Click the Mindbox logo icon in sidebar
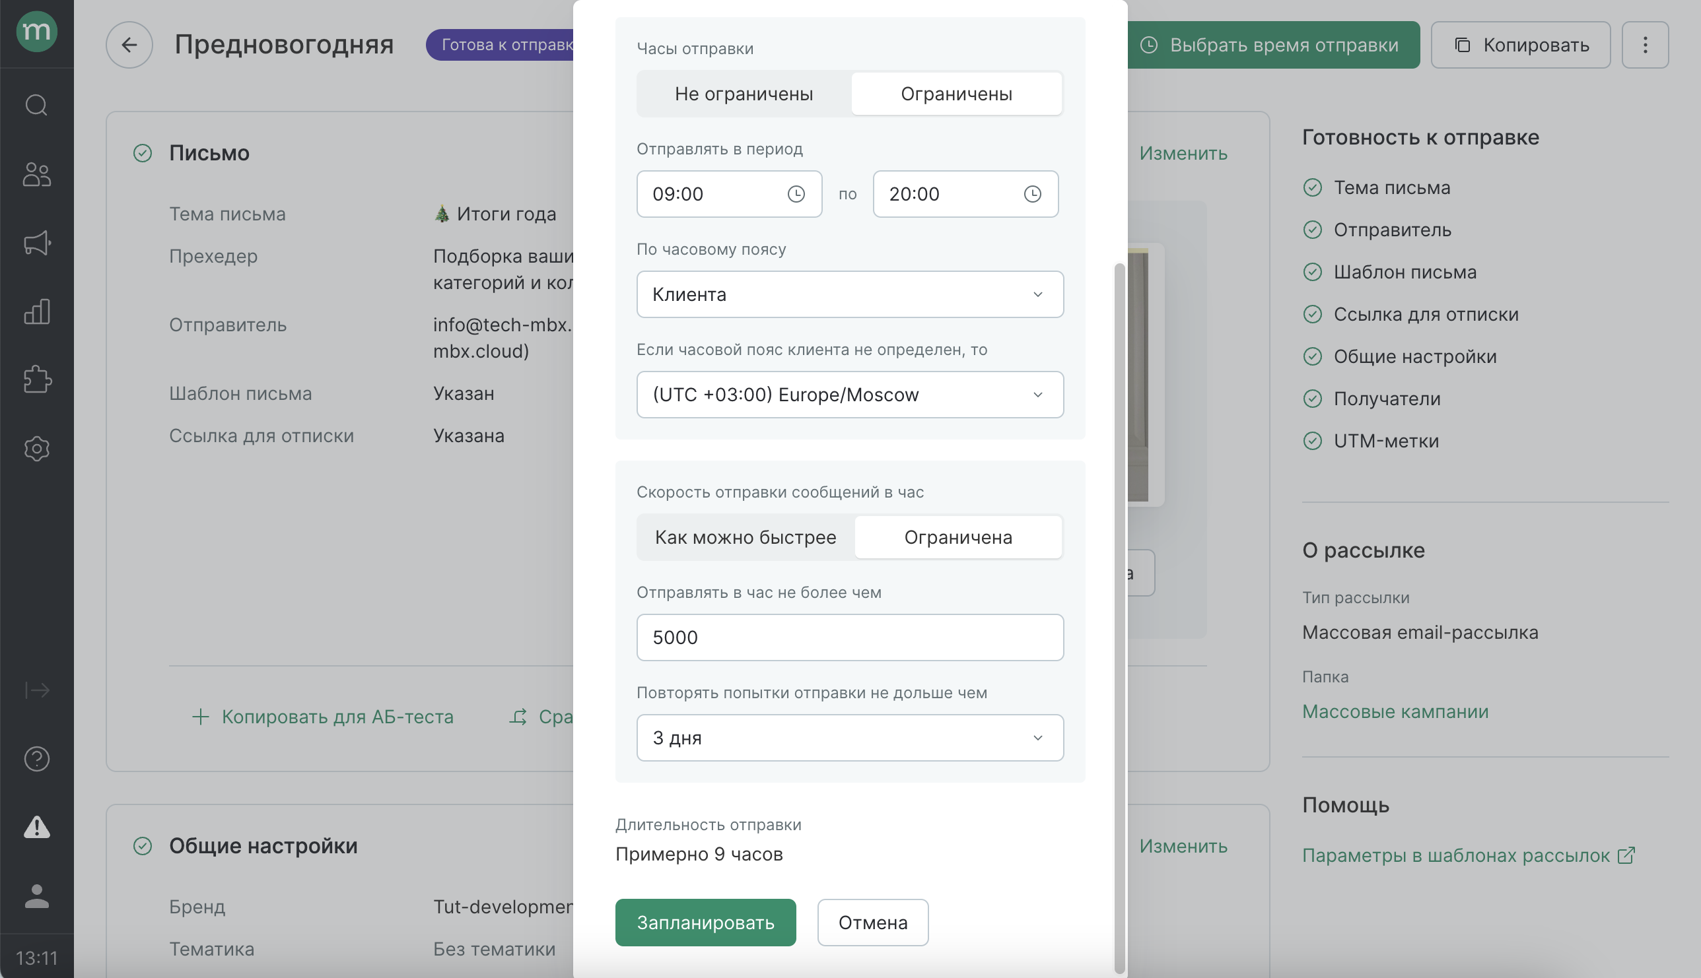This screenshot has height=978, width=1701. coord(36,32)
